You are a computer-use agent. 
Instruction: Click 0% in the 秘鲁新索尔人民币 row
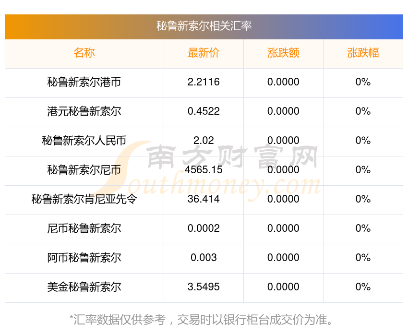point(363,141)
